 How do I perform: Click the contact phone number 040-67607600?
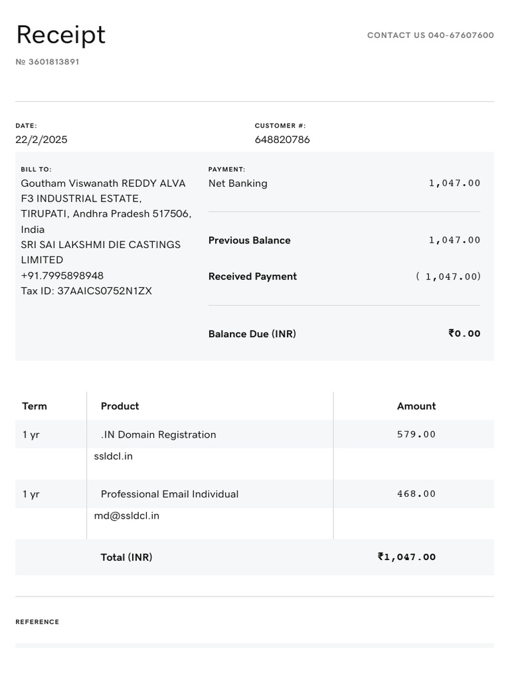(x=460, y=35)
